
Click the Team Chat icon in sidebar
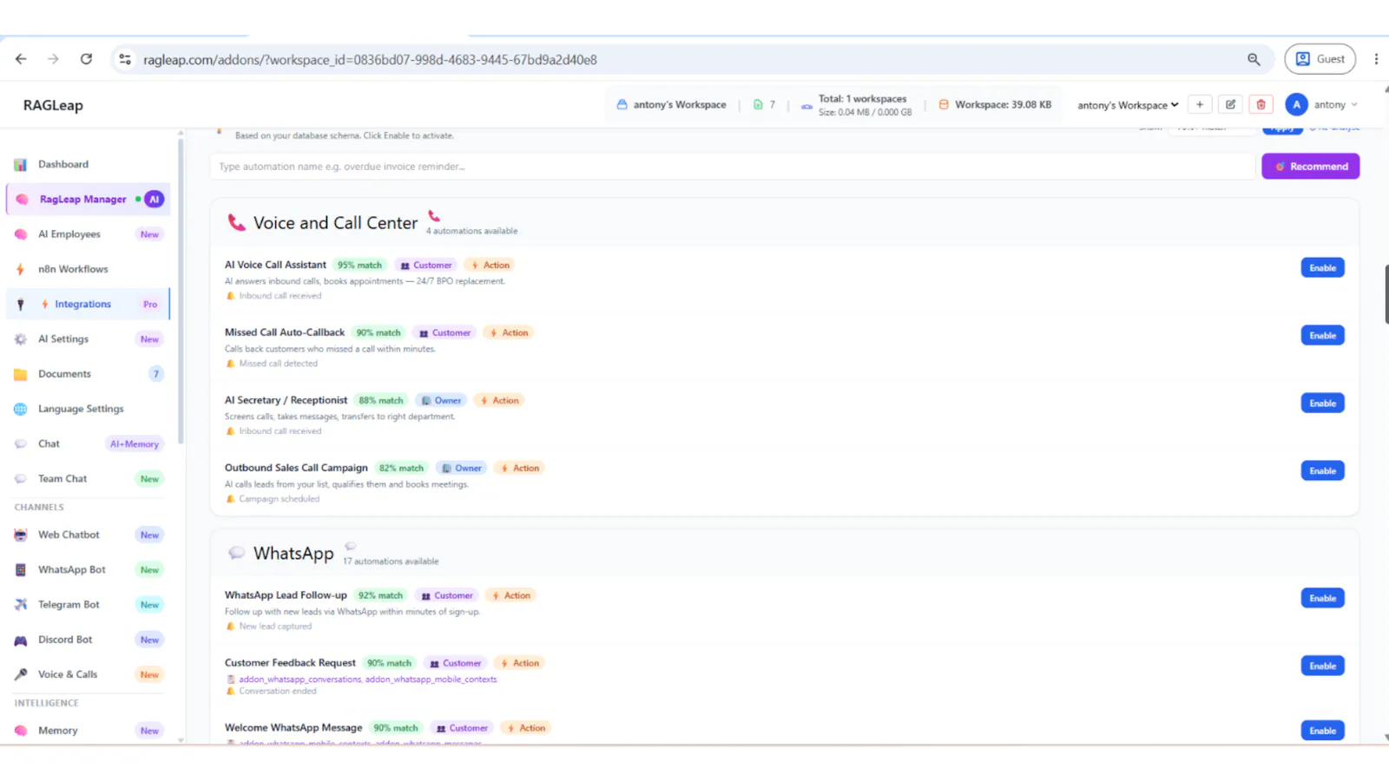click(21, 479)
